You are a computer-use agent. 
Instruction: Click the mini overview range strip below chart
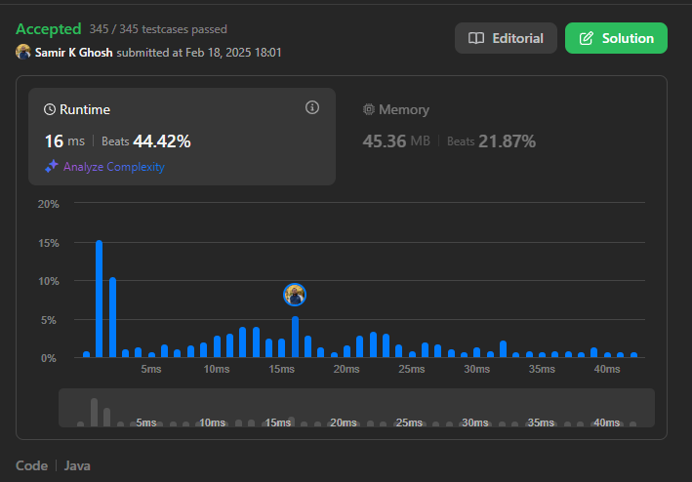coord(355,408)
